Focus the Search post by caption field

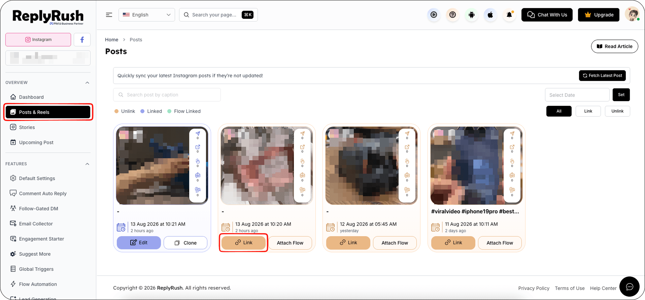(x=167, y=95)
